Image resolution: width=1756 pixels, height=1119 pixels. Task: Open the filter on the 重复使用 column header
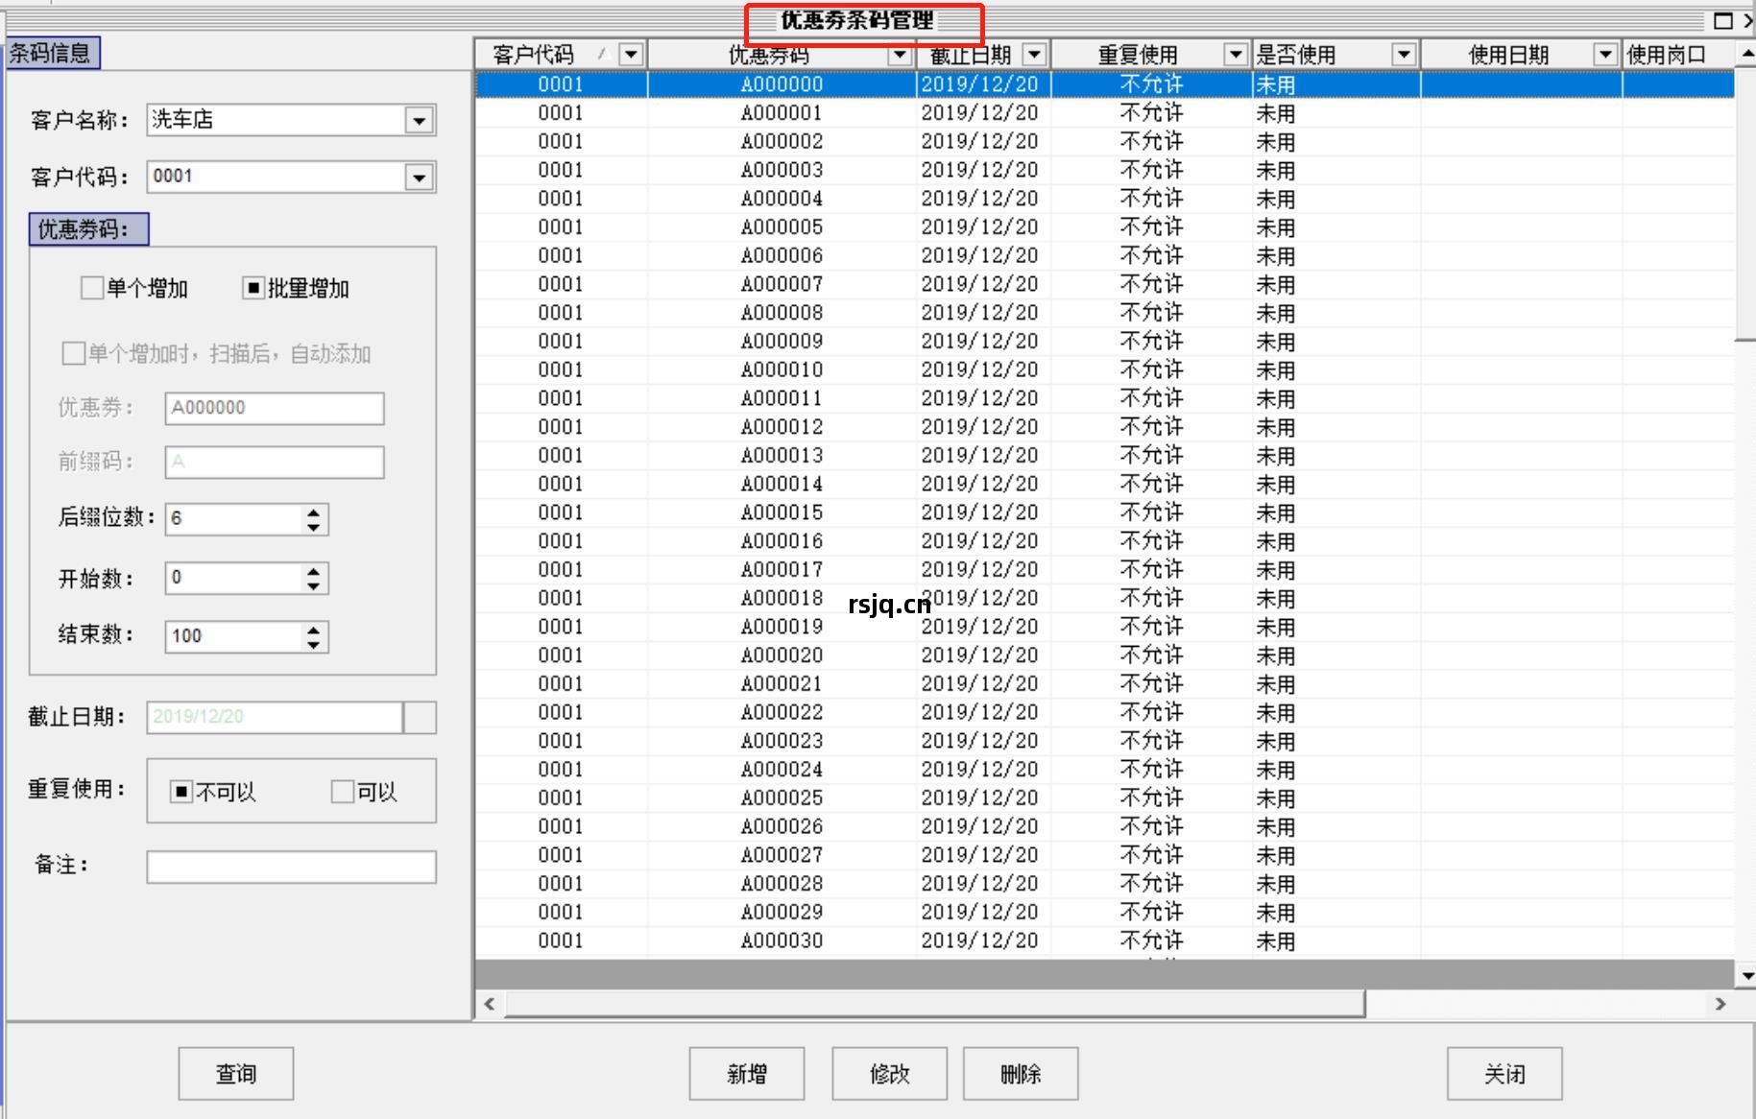pos(1236,55)
